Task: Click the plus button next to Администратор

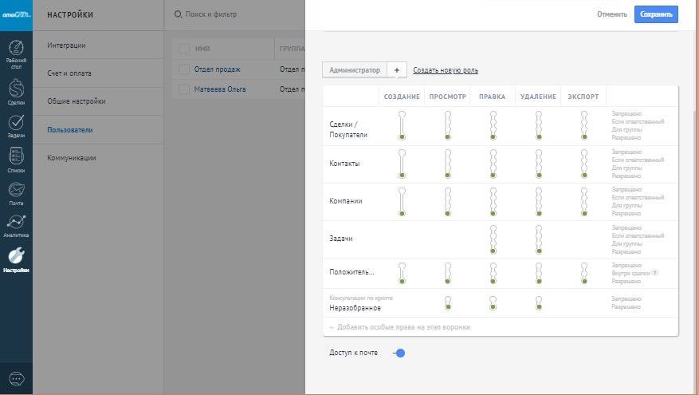Action: click(397, 70)
